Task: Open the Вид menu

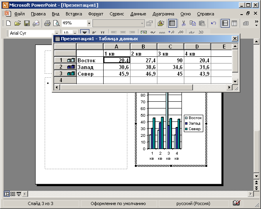Action: (56, 14)
